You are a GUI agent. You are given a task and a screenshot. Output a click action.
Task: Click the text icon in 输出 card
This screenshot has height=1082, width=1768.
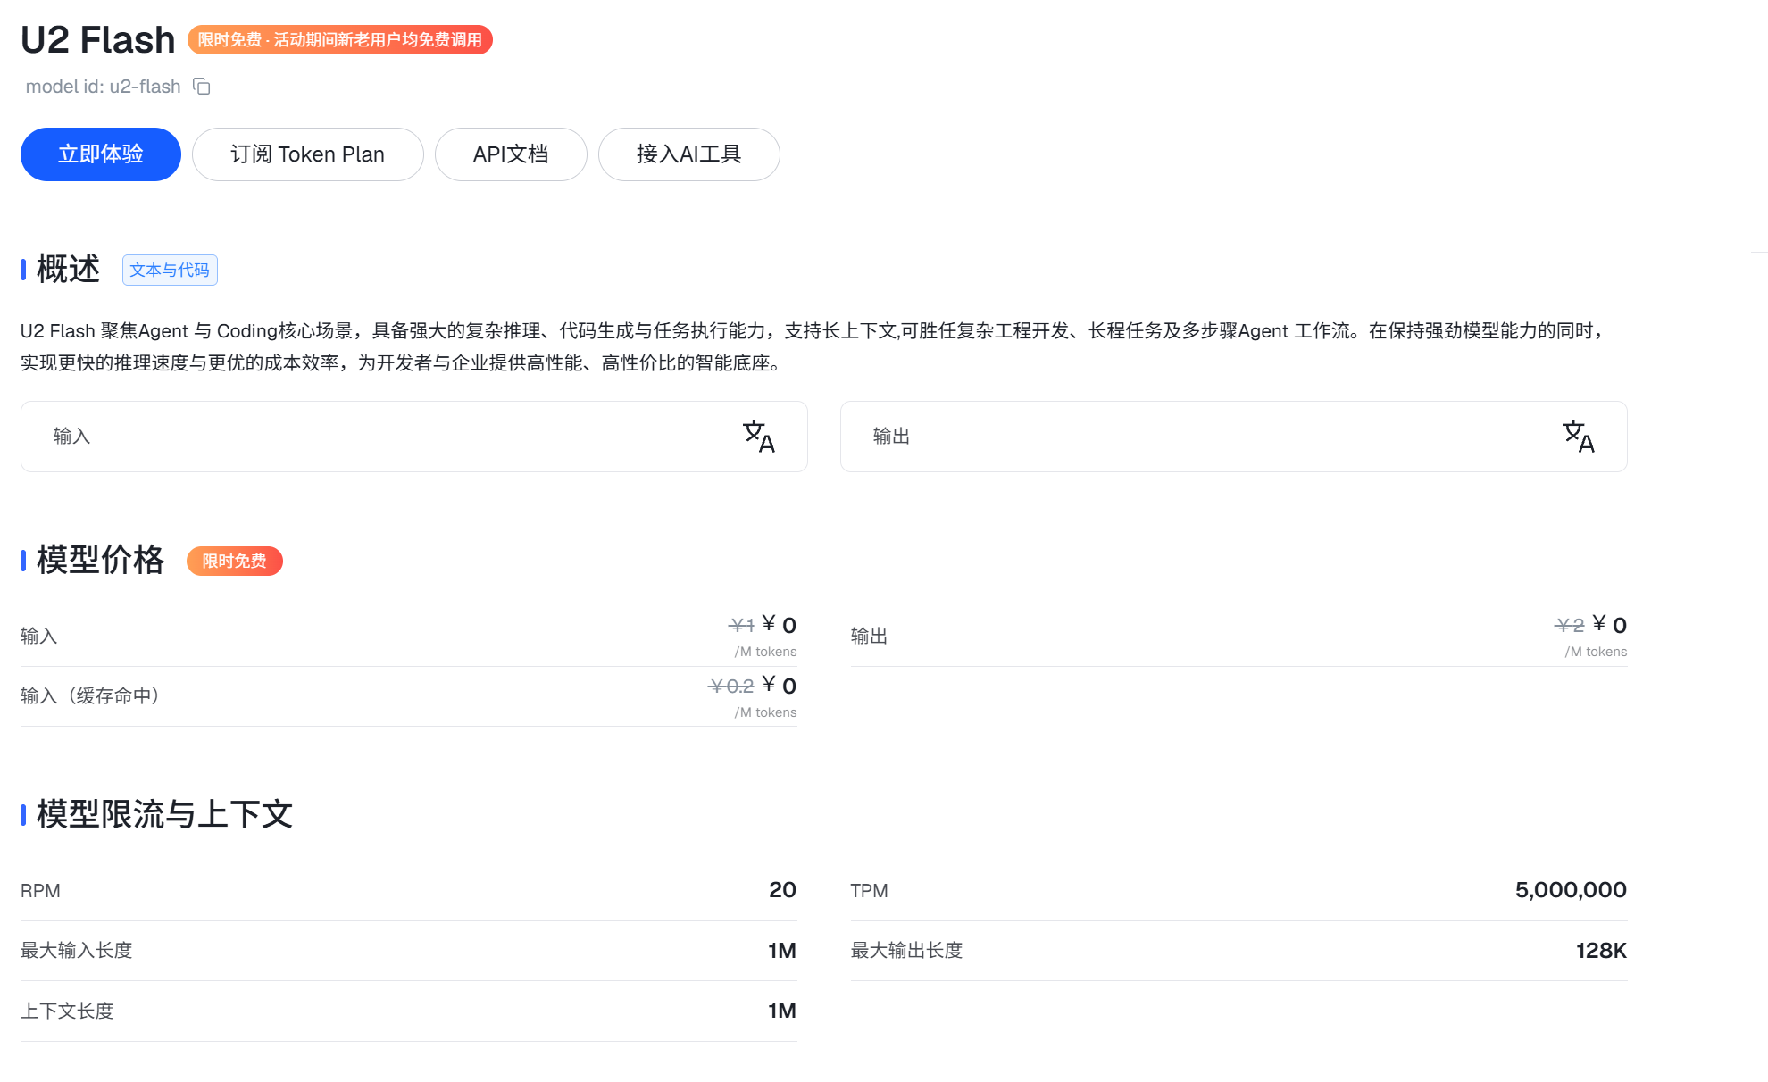[1579, 437]
